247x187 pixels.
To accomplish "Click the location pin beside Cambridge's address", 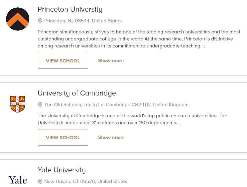I will point(40,105).
